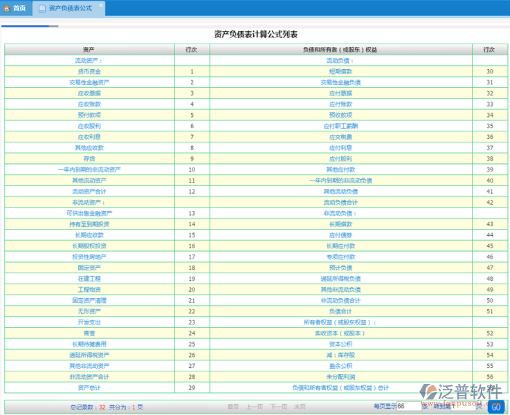Click the 资产总计 link
Image resolution: width=510 pixels, height=415 pixels.
89,388
